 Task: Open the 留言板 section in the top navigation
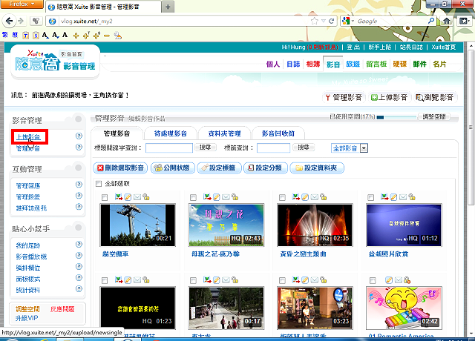point(376,64)
